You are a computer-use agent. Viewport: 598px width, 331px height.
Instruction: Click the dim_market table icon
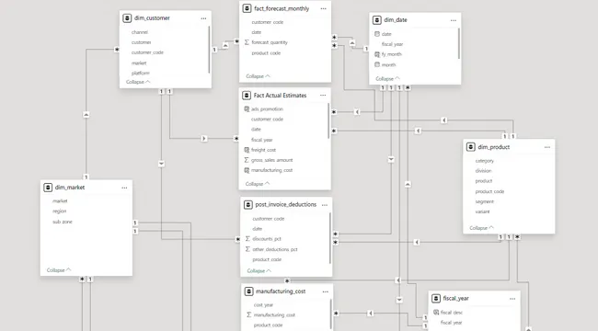click(48, 188)
